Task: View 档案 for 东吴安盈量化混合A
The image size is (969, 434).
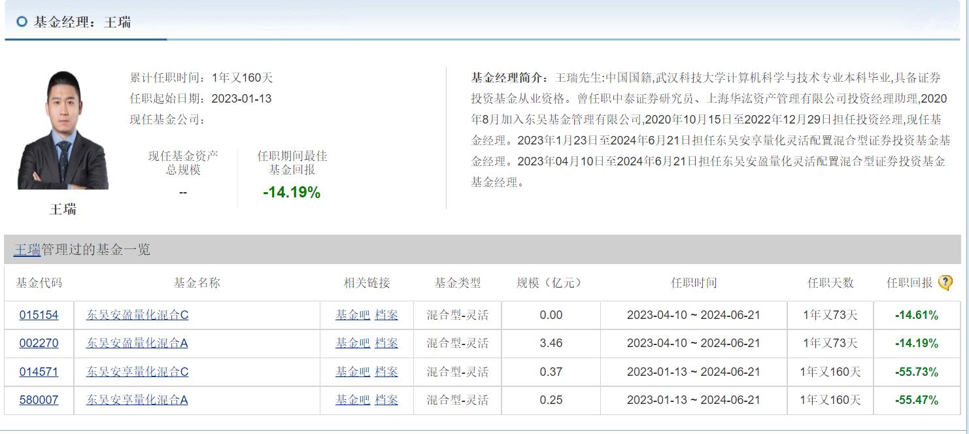Action: coord(386,343)
